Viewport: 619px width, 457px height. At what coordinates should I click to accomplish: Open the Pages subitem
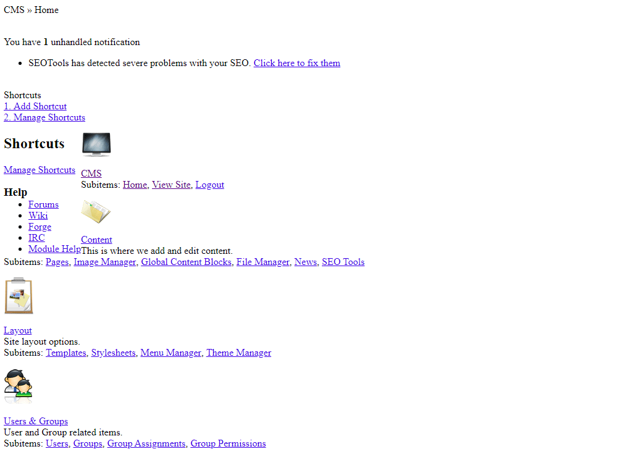57,262
